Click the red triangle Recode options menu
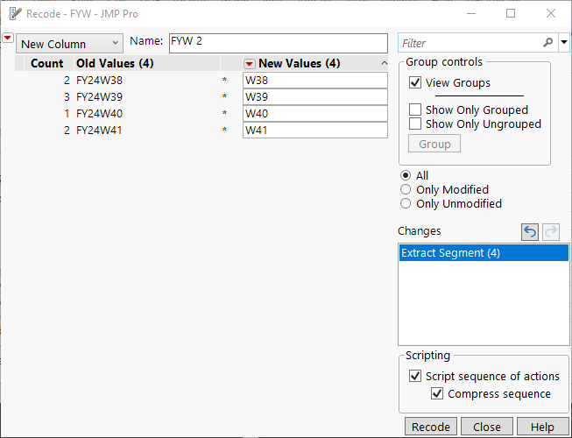This screenshot has width=572, height=438. click(8, 39)
